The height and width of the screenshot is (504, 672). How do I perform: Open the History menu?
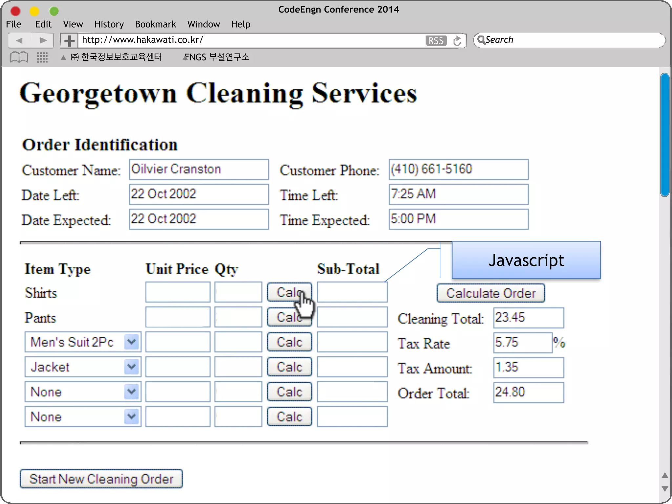[x=109, y=24]
